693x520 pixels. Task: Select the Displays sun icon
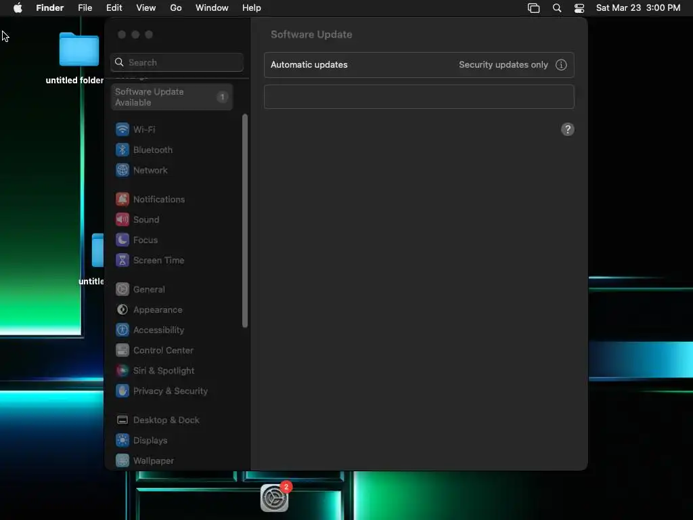[122, 440]
